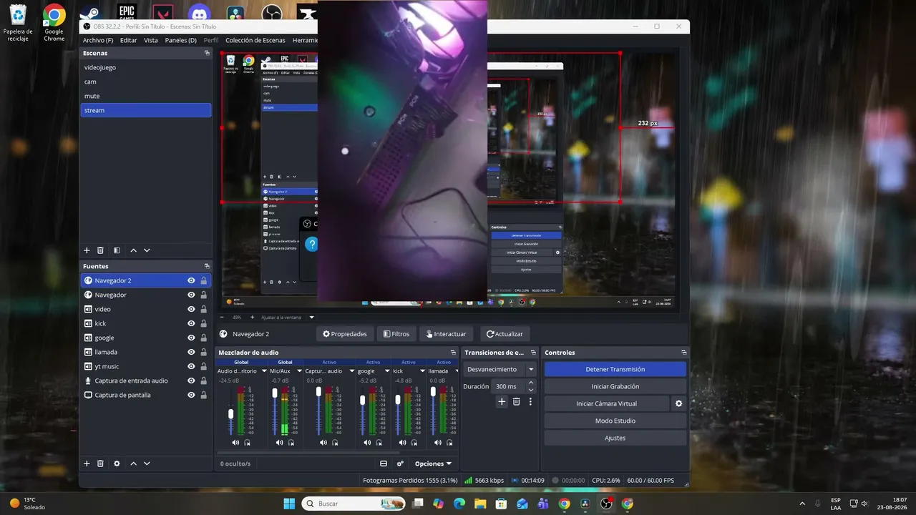Open virtual camera settings gear
Screen dimensions: 916x515
coord(679,403)
